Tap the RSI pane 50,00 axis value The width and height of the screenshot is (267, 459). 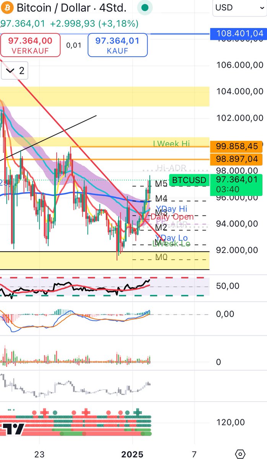click(x=228, y=286)
